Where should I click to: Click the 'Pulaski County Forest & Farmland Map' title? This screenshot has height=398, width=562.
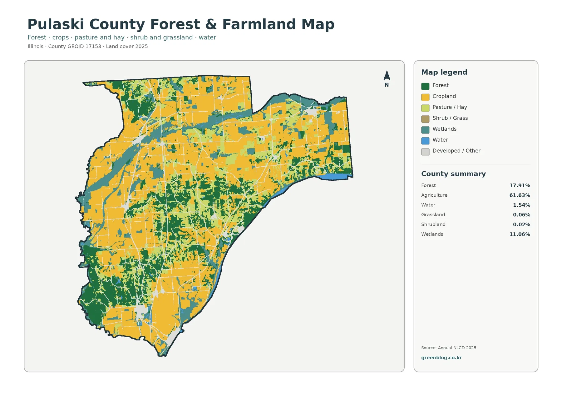pyautogui.click(x=181, y=24)
